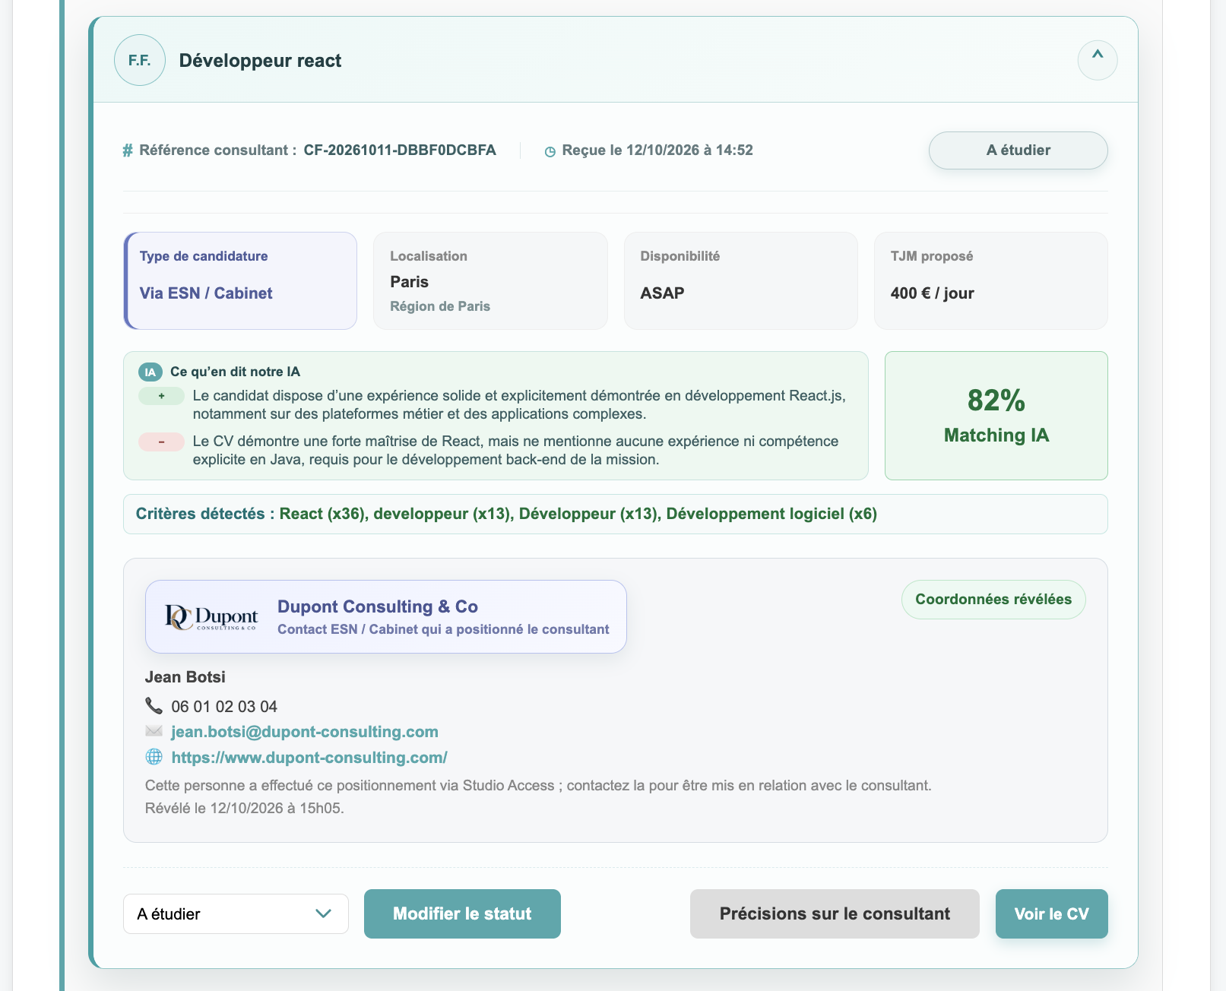The image size is (1226, 991).
Task: Click the IA badge icon
Action: pyautogui.click(x=150, y=372)
